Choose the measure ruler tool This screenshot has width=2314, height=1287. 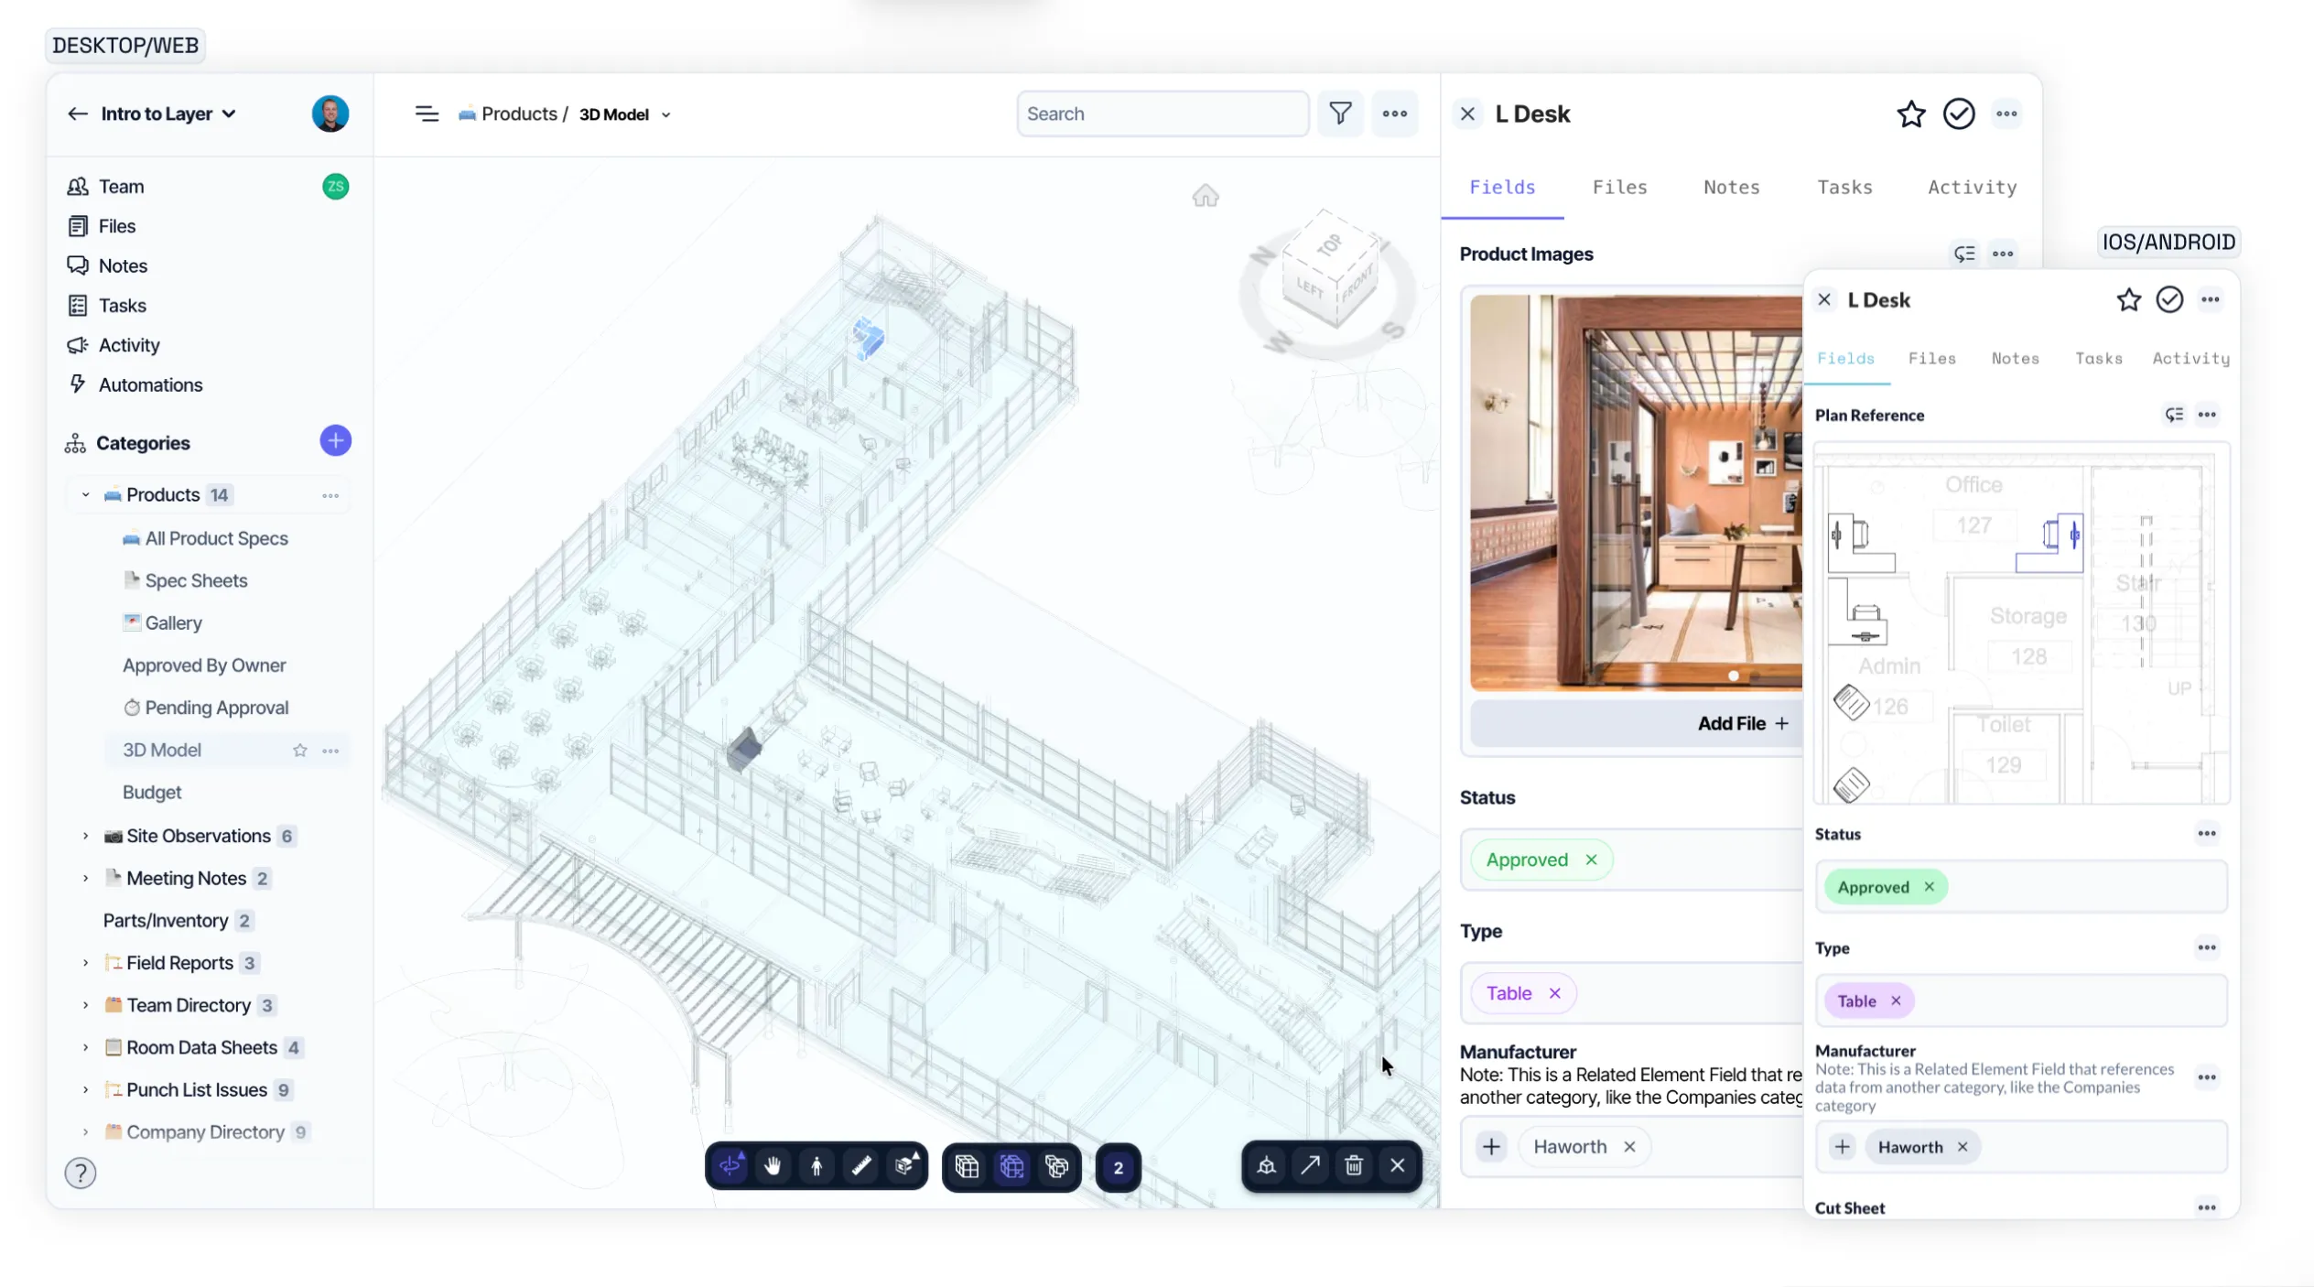click(x=860, y=1165)
